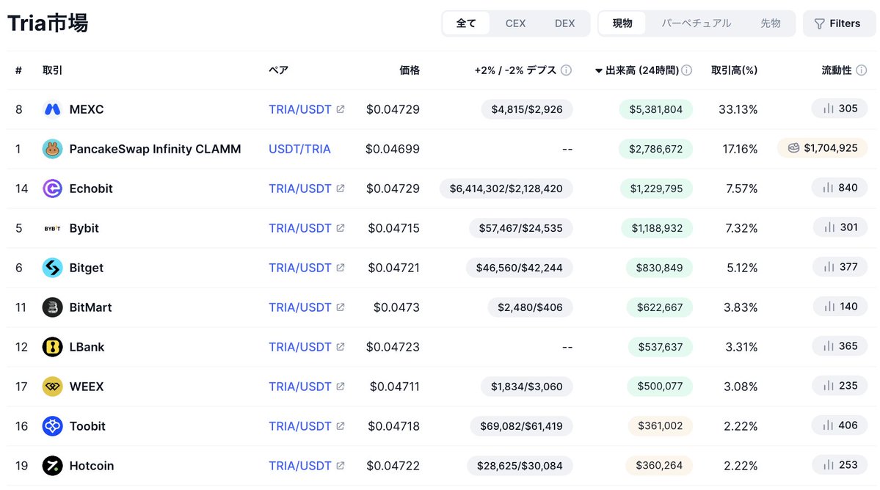Click liquidity score 140 badge
Image resolution: width=880 pixels, height=490 pixels.
pyautogui.click(x=840, y=307)
